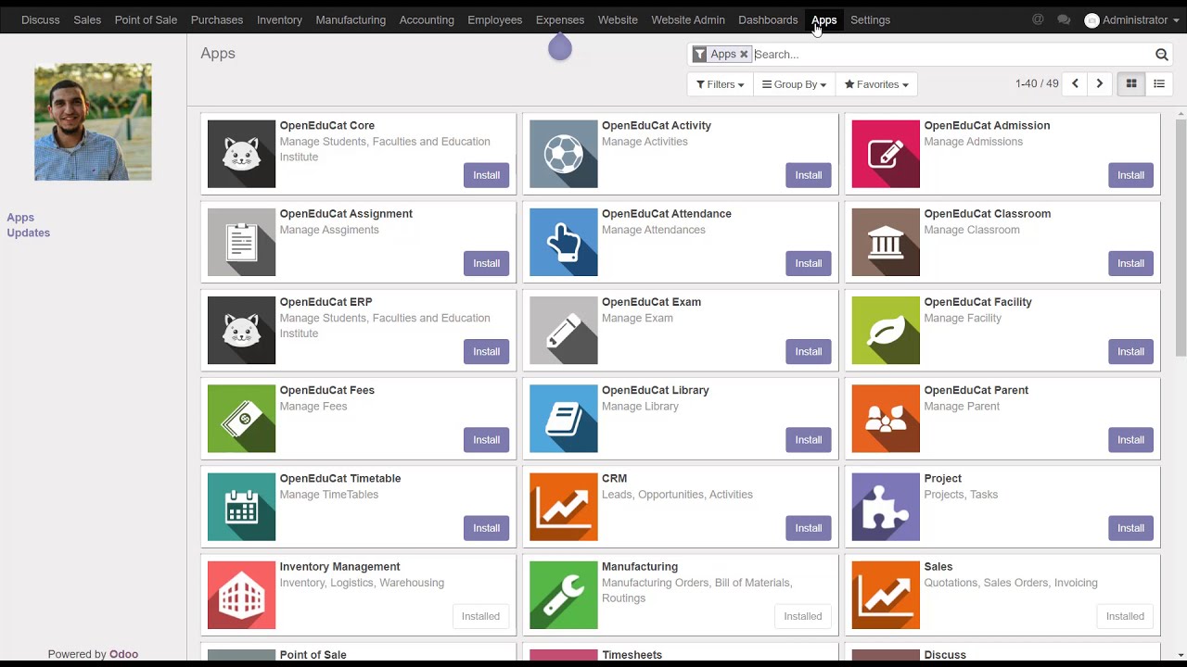Install OpenEduCat Activity
The image size is (1187, 667).
pos(809,175)
